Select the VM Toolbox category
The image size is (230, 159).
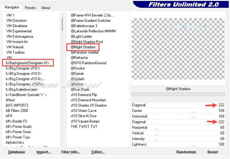pyautogui.click(x=16, y=52)
